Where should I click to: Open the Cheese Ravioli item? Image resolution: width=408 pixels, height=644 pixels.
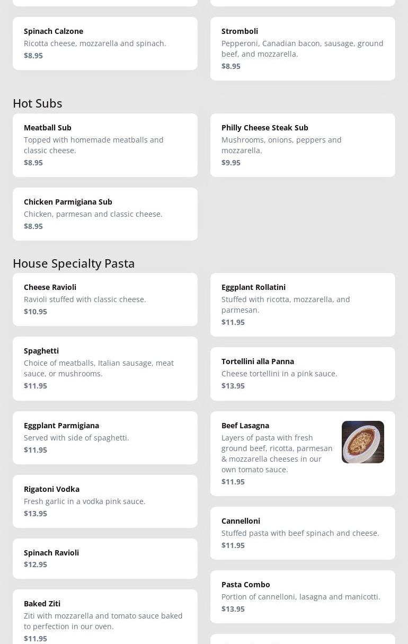(x=105, y=299)
